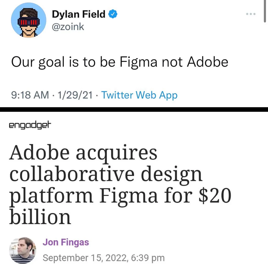Click the black divider bar between posts
This screenshot has height=268, width=268.
tap(134, 109)
